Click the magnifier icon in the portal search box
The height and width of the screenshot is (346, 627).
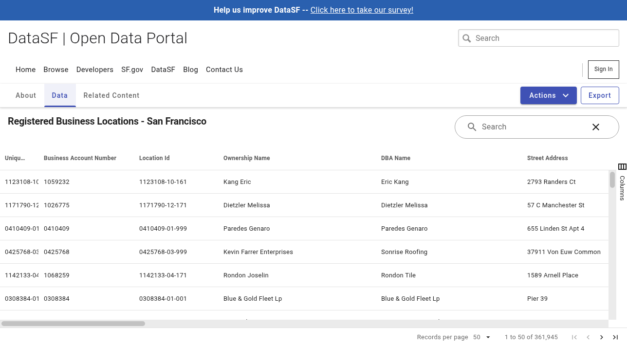click(x=467, y=38)
